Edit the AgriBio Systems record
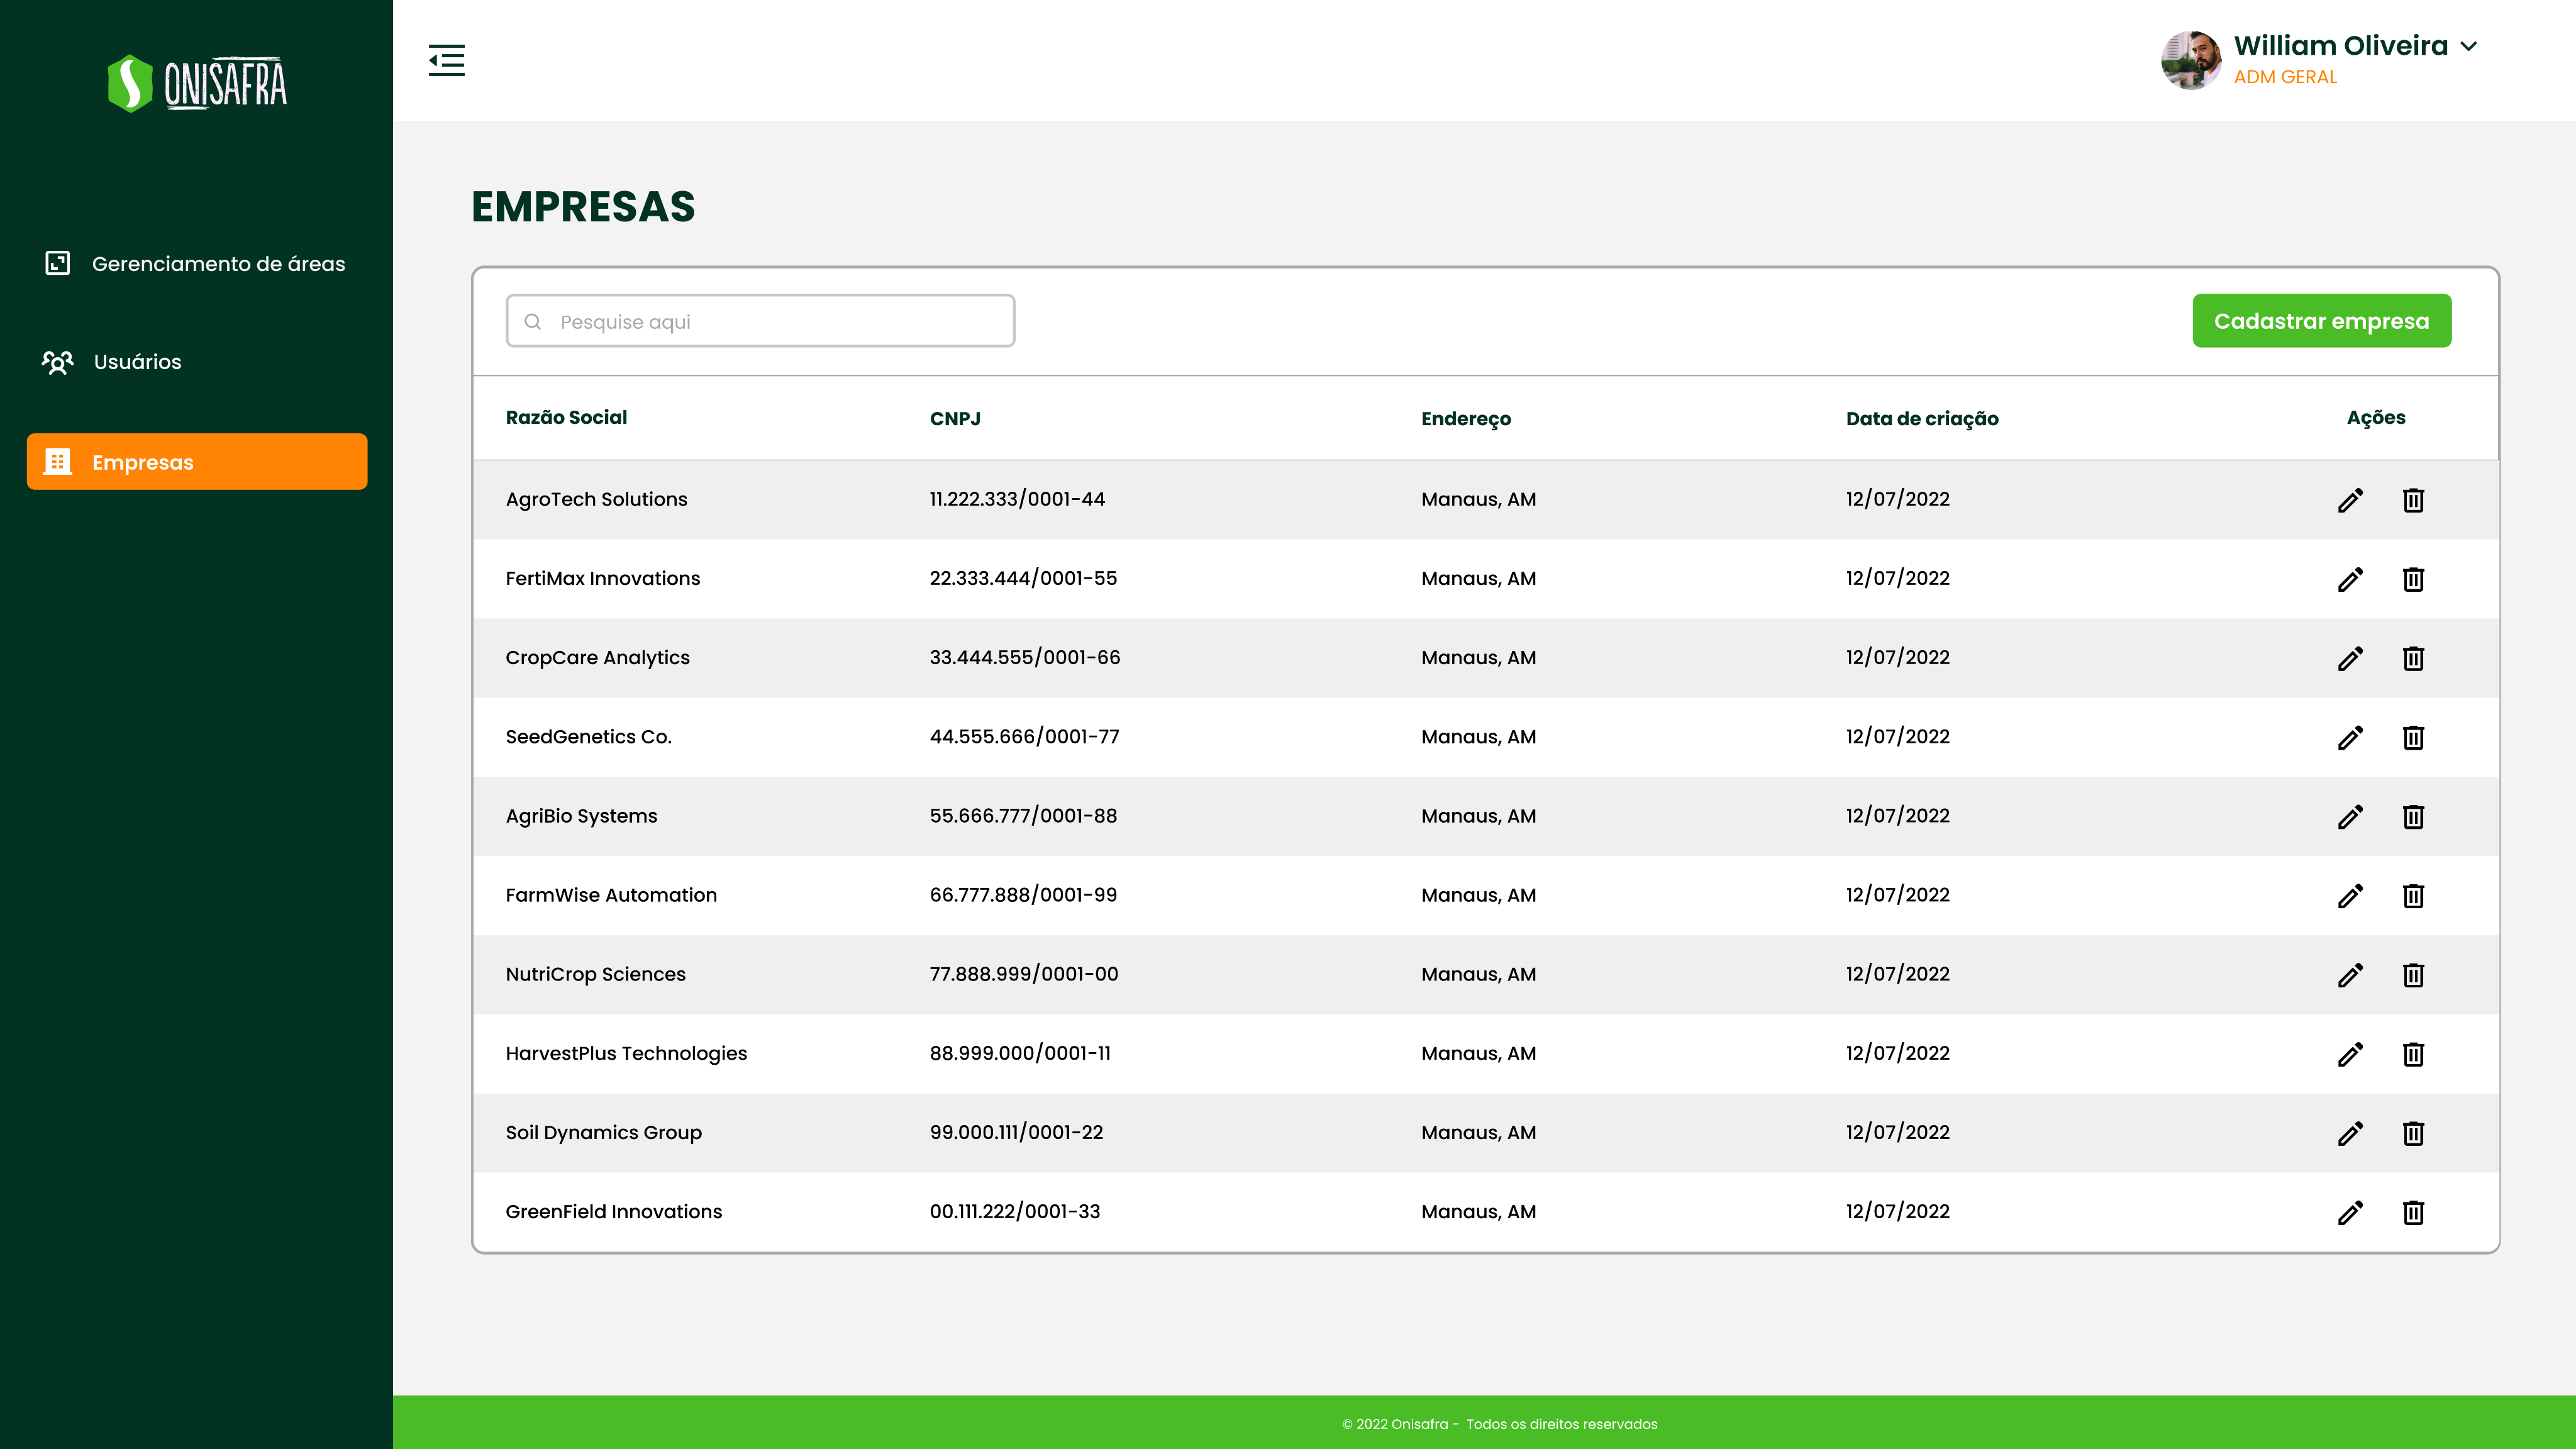 pos(2351,816)
